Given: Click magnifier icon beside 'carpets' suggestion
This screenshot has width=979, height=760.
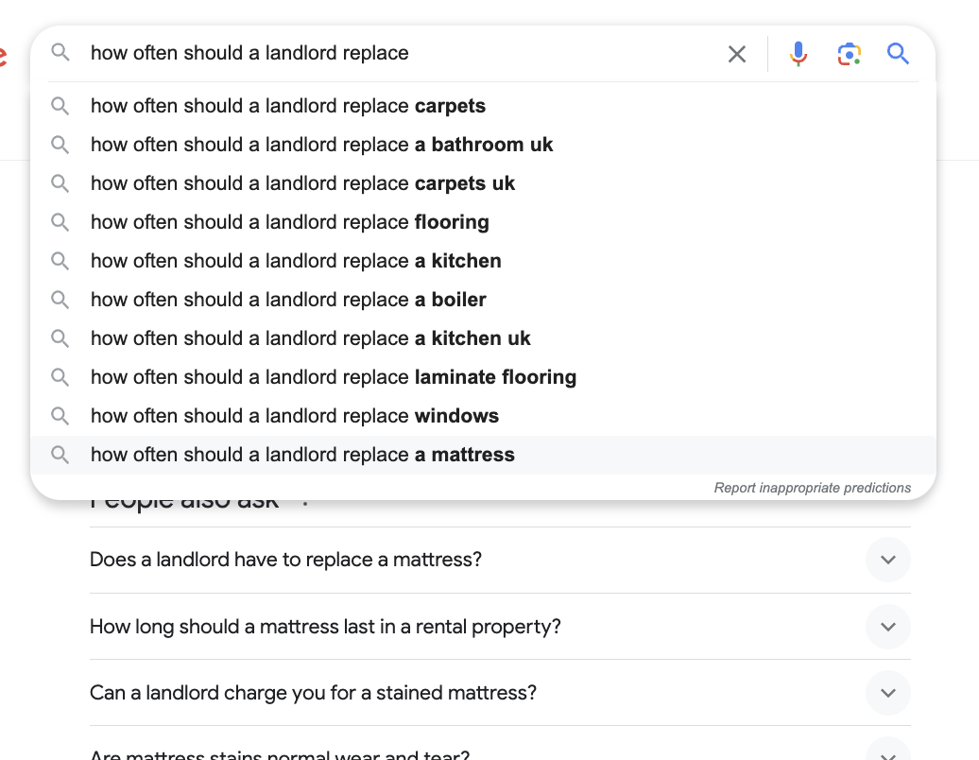Looking at the screenshot, I should (x=60, y=106).
